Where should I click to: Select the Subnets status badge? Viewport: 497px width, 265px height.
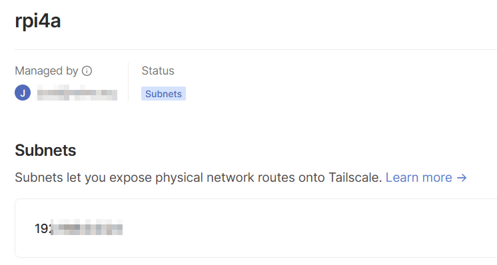point(163,94)
